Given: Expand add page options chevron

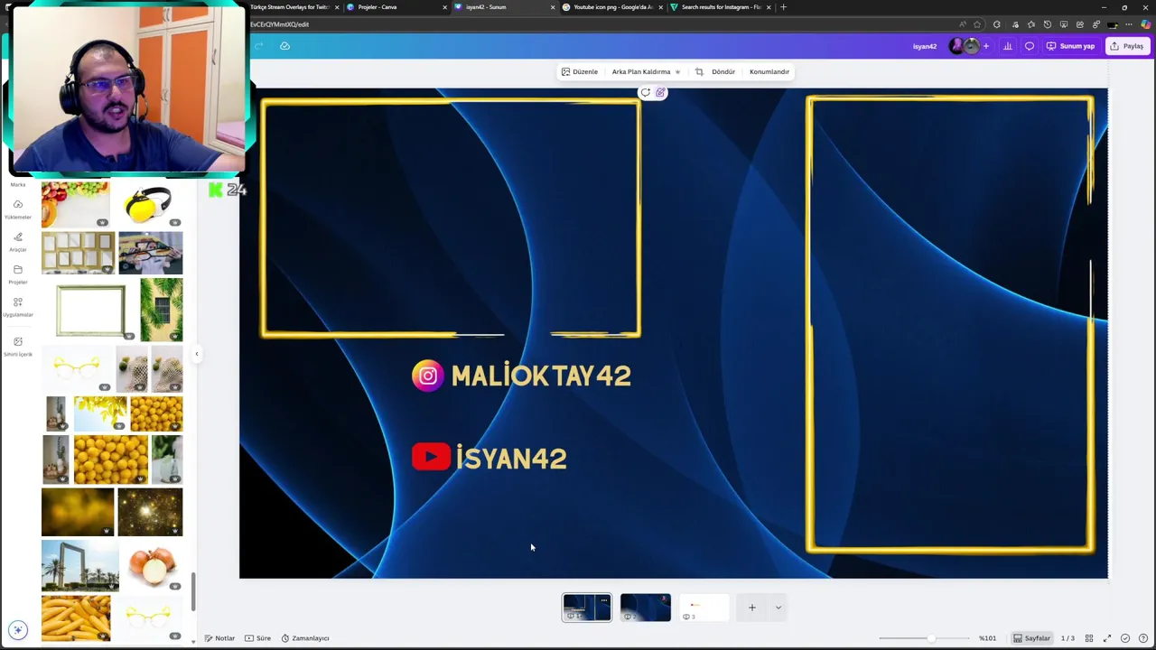Looking at the screenshot, I should (x=778, y=608).
